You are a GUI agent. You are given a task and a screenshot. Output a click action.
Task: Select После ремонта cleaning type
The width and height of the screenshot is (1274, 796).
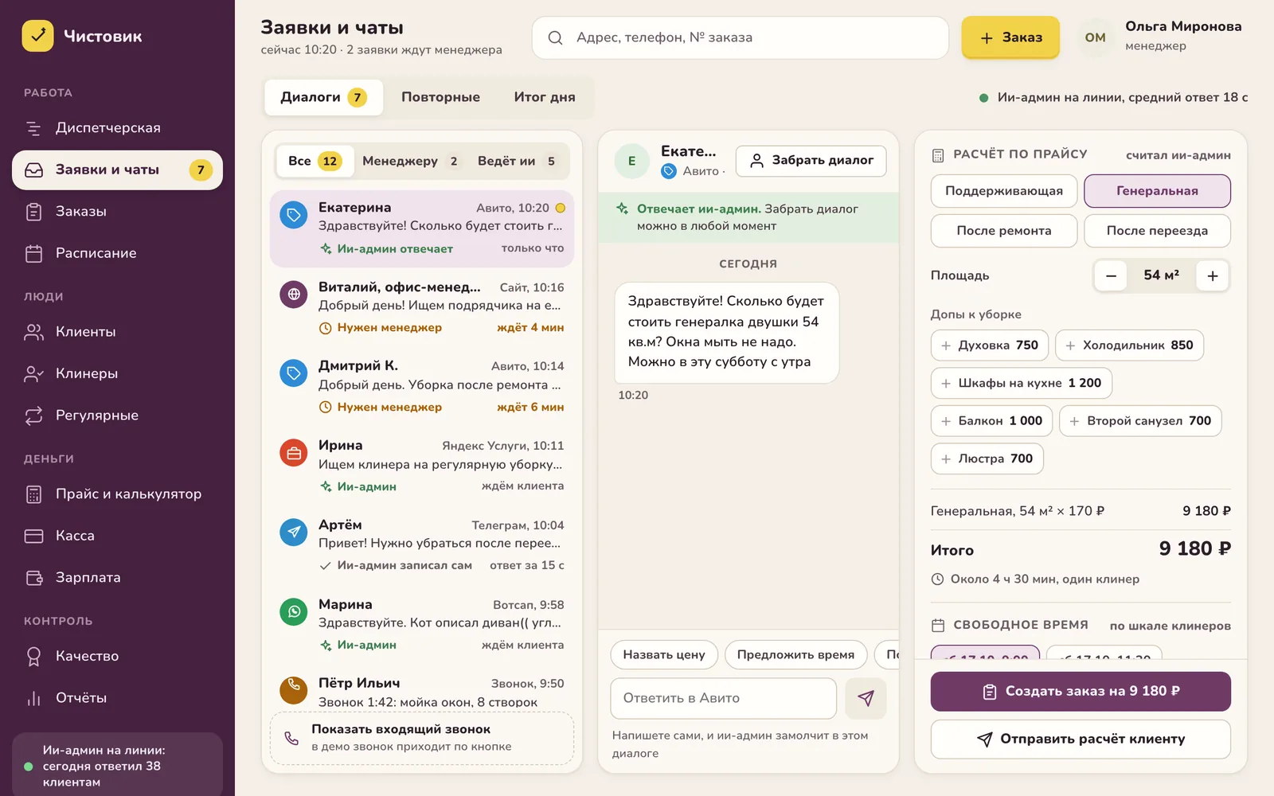[x=1004, y=231]
